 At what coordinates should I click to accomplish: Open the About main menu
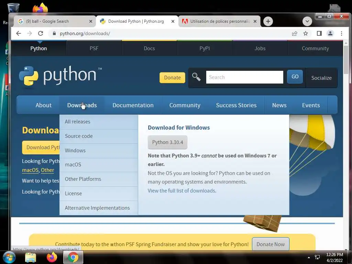click(x=43, y=105)
